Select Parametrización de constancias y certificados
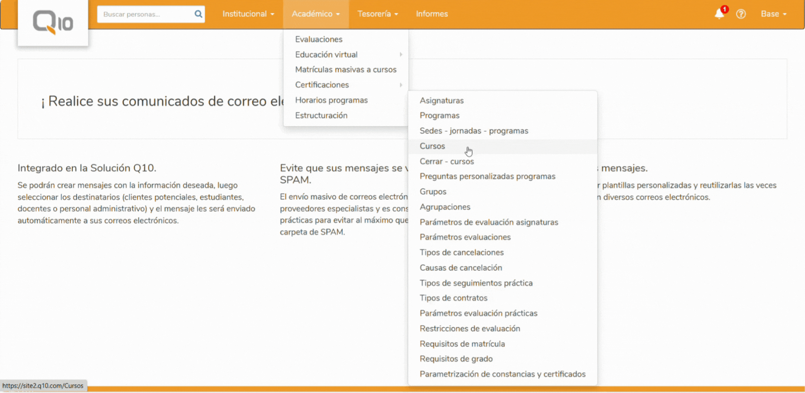Image resolution: width=805 pixels, height=393 pixels. (502, 374)
